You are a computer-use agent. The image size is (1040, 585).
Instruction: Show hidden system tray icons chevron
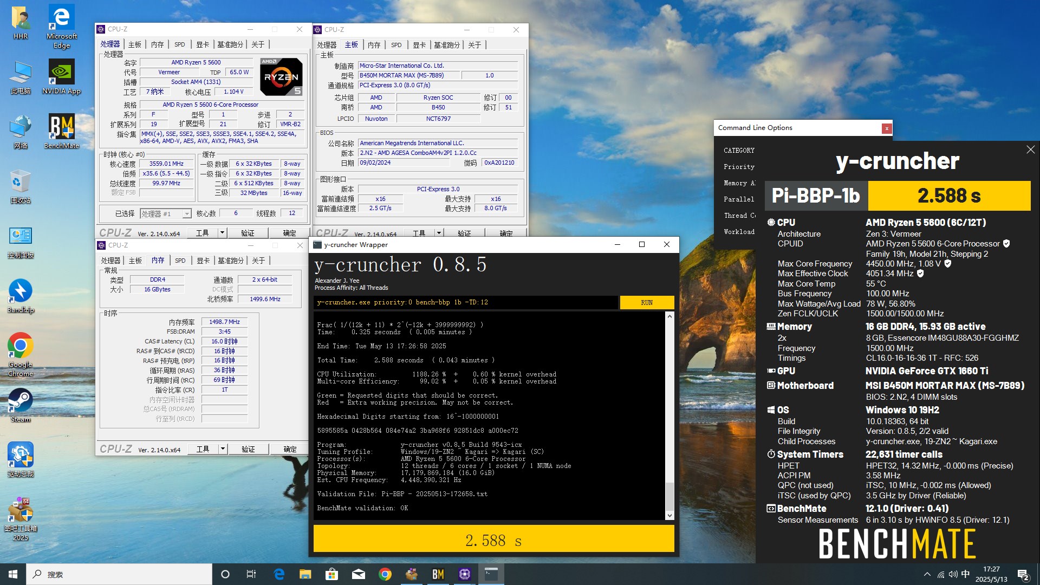927,574
